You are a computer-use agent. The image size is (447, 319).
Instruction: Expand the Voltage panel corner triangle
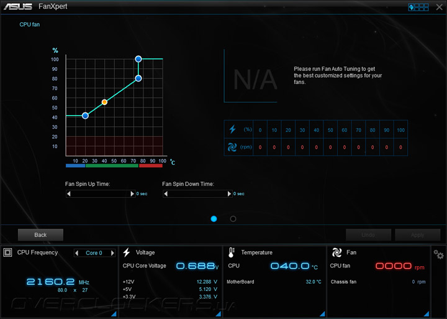click(x=219, y=313)
